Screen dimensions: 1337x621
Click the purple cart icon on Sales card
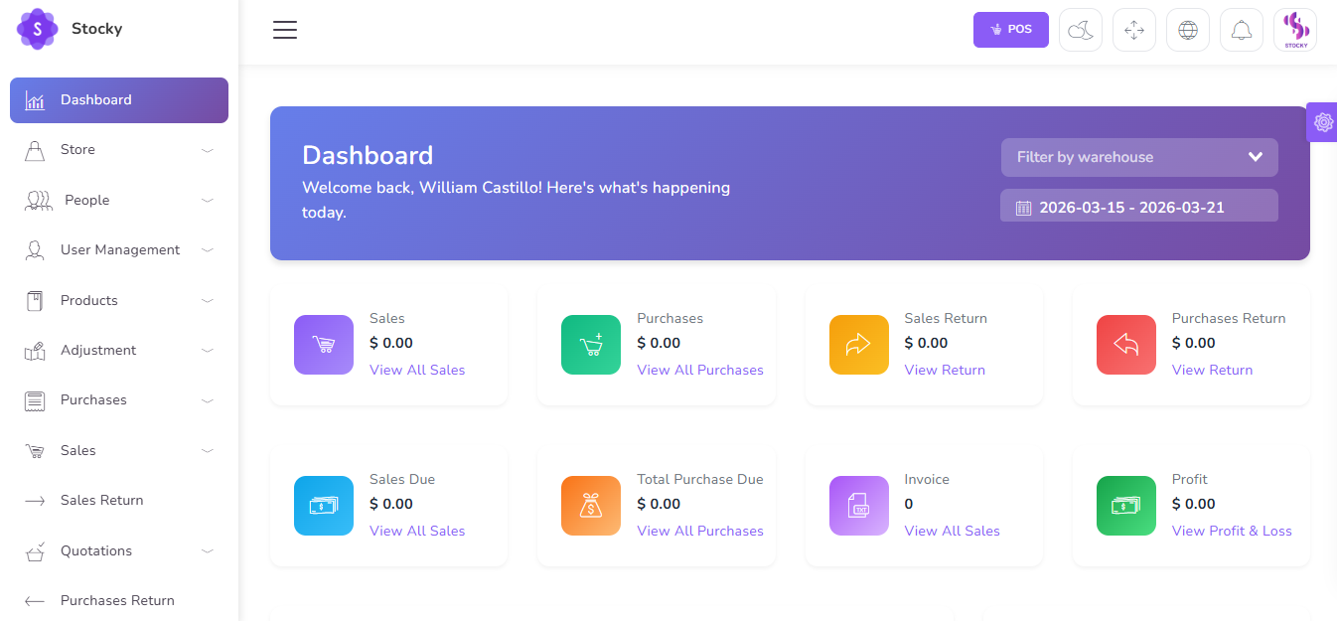[324, 345]
